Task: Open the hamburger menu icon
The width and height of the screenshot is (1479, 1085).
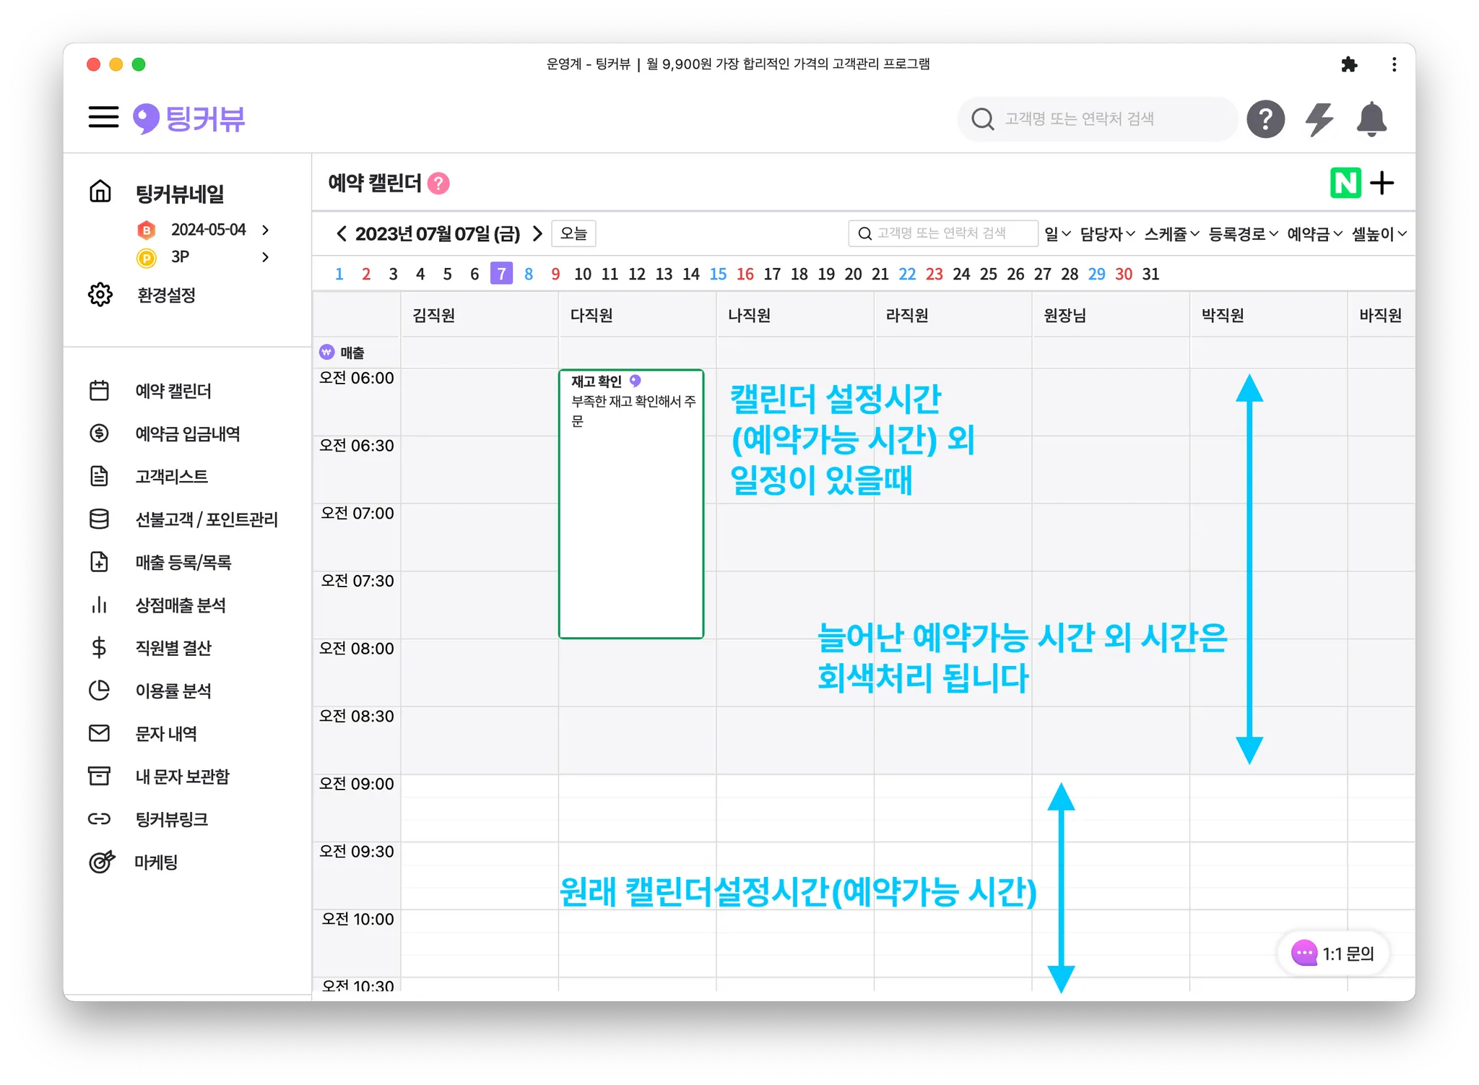Action: click(103, 117)
